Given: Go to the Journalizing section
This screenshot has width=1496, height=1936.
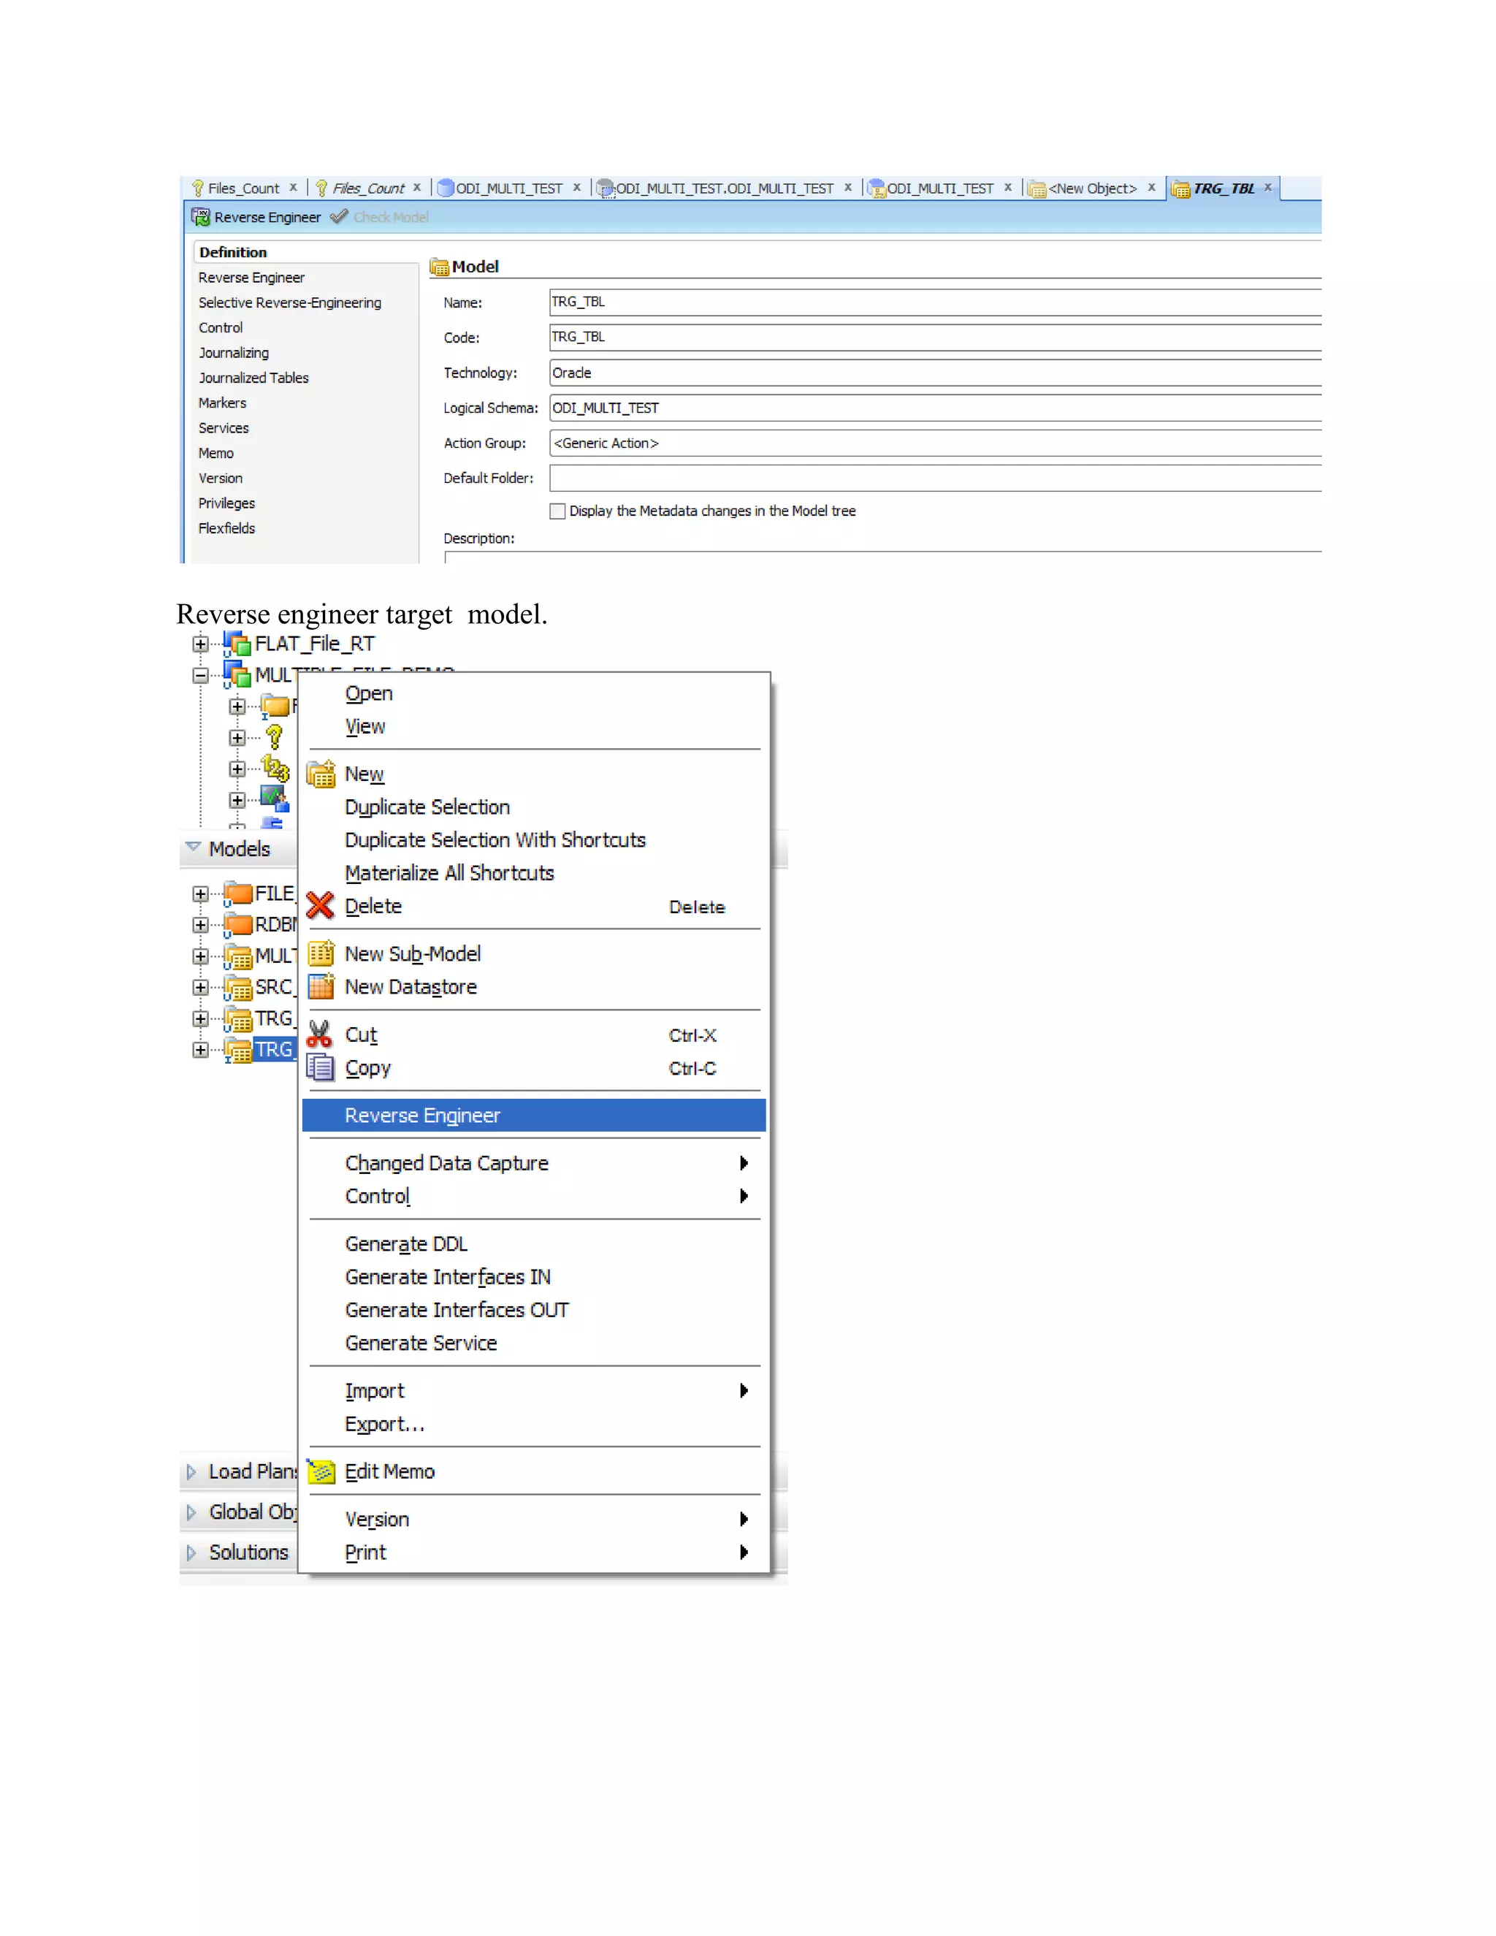Looking at the screenshot, I should click(233, 353).
